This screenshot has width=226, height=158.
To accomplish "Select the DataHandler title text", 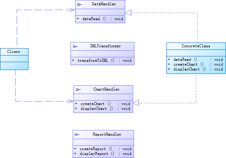I will [x=104, y=4].
